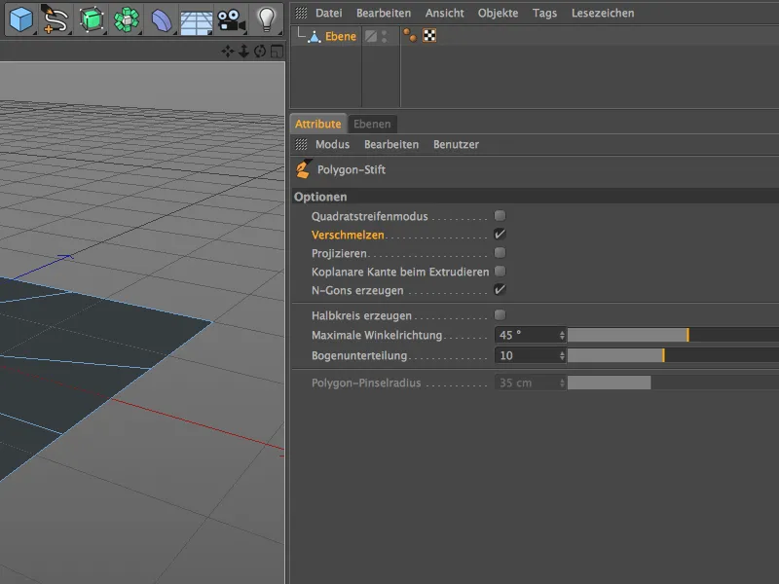Screen dimensions: 779x584
Task: Enable Koplanare Kante beim Extrudieren
Action: point(500,272)
